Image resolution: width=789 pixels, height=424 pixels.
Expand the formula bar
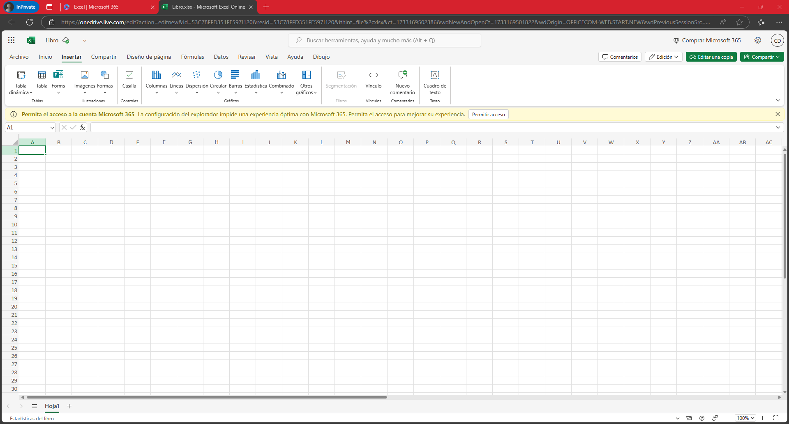click(778, 128)
